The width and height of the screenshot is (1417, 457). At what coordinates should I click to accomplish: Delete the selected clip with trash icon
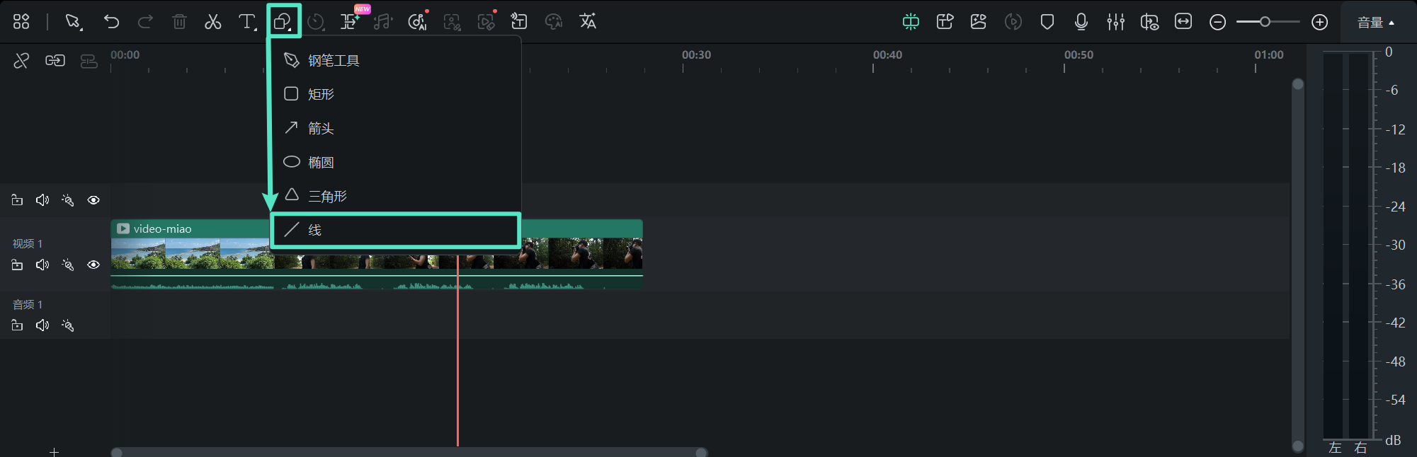(x=179, y=22)
